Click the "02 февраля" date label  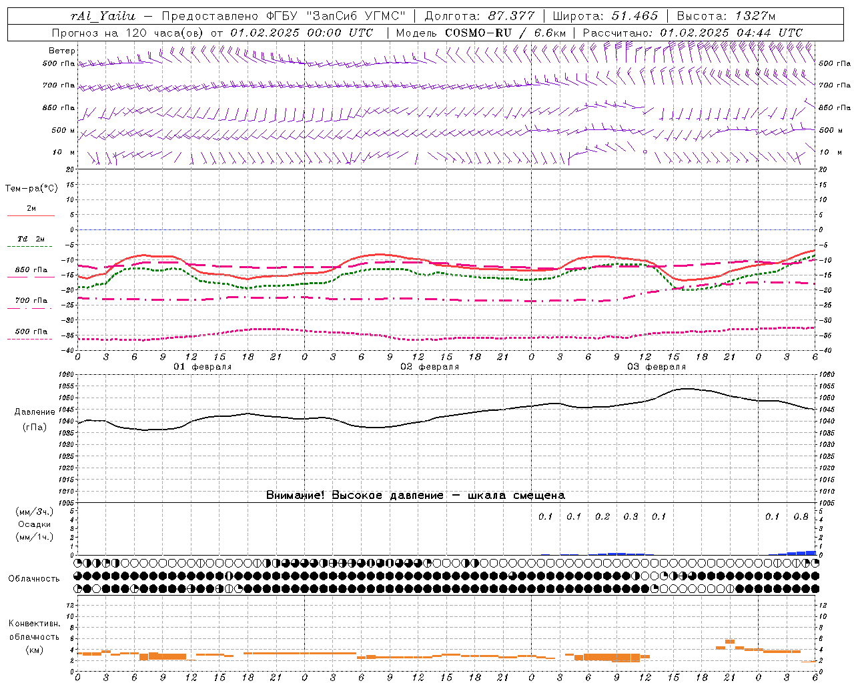(x=430, y=367)
